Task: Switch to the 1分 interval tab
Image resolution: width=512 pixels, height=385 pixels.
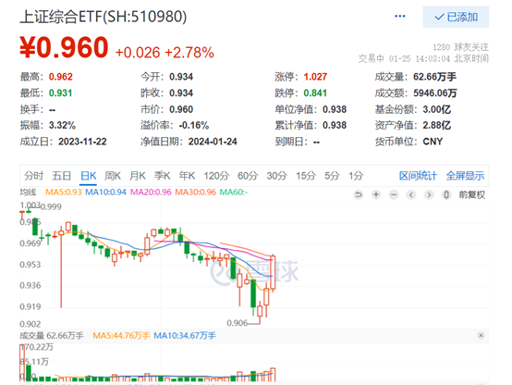Action: click(x=356, y=176)
